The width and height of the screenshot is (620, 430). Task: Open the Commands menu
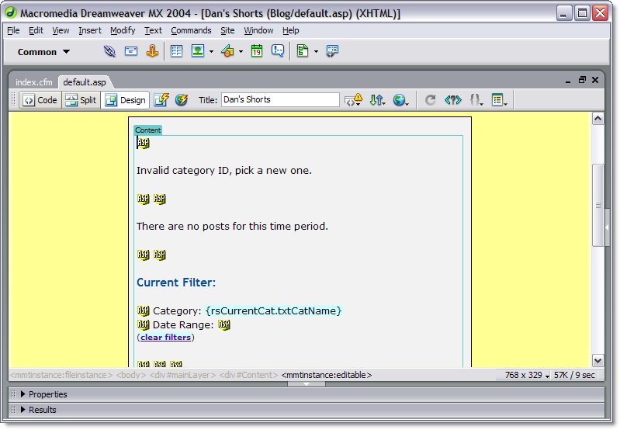coord(191,30)
